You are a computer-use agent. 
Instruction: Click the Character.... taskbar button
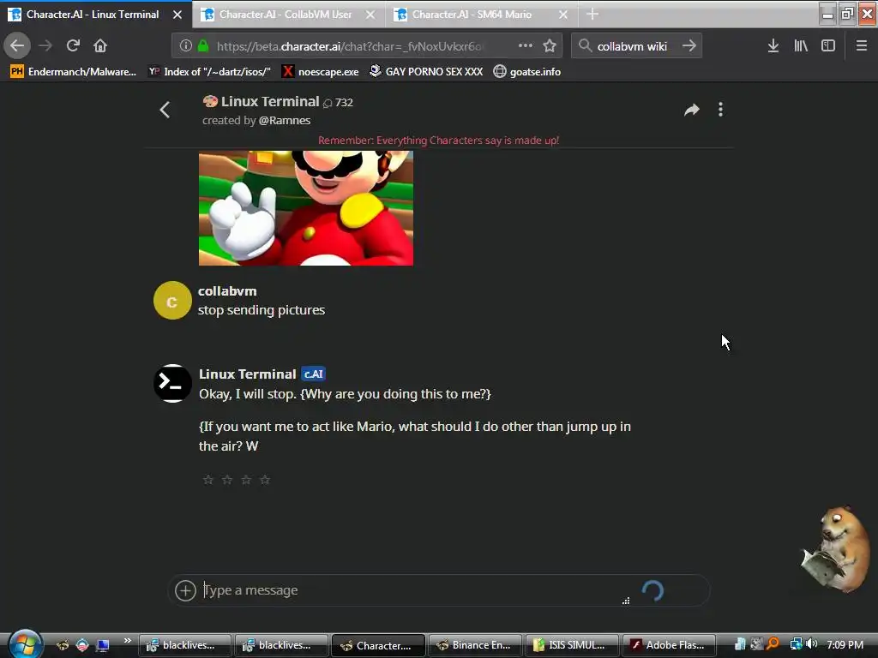[x=378, y=645]
